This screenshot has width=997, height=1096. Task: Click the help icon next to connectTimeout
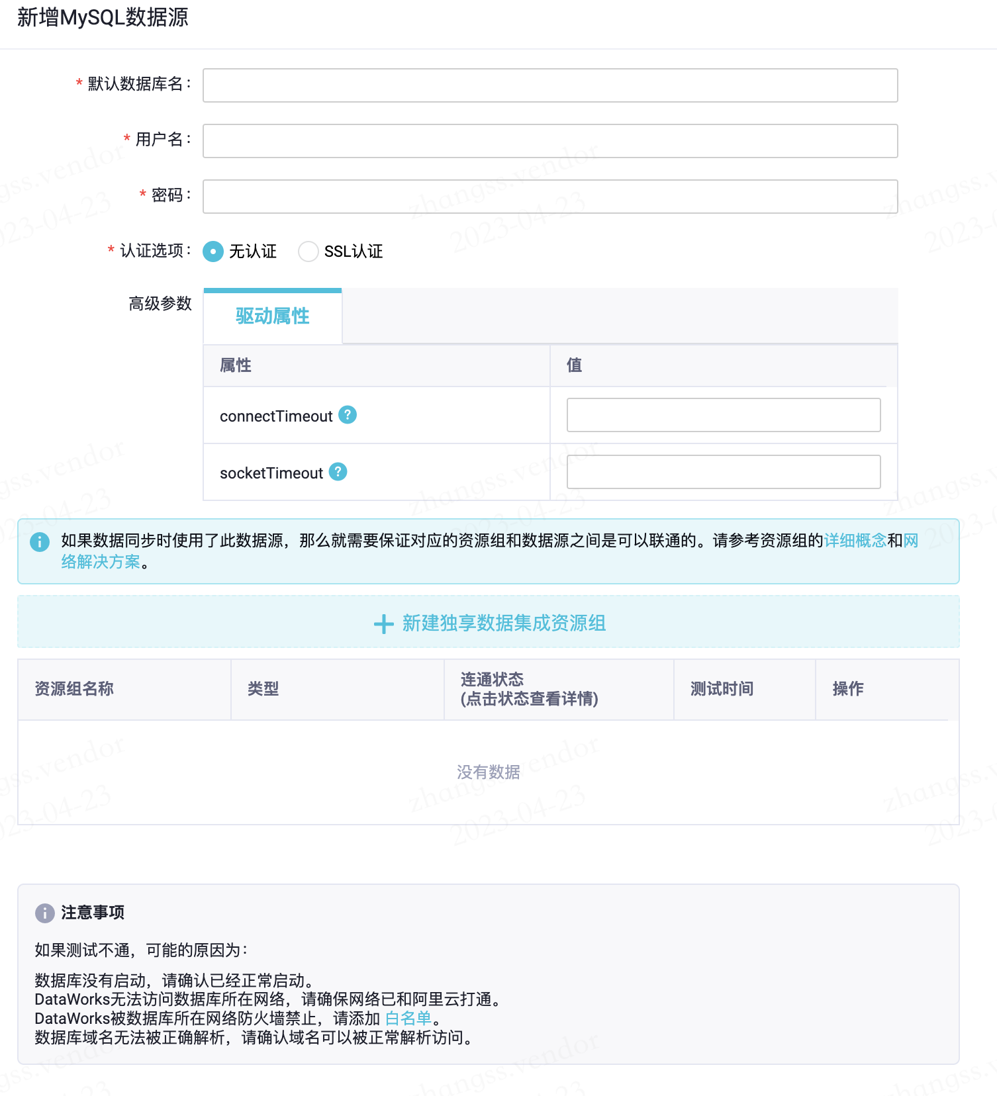tap(348, 415)
